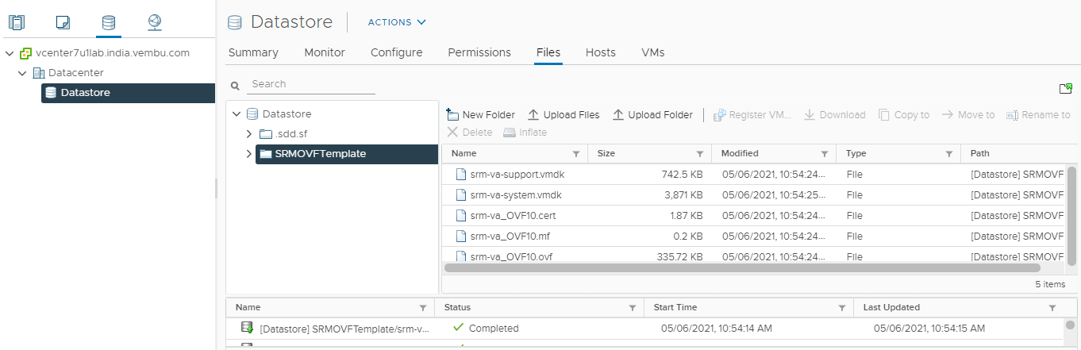Open the ACTIONS dropdown menu
Image resolution: width=1081 pixels, height=350 pixels.
coord(397,22)
